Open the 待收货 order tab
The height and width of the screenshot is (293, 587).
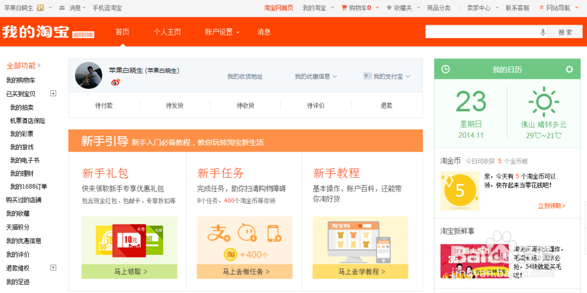(245, 106)
